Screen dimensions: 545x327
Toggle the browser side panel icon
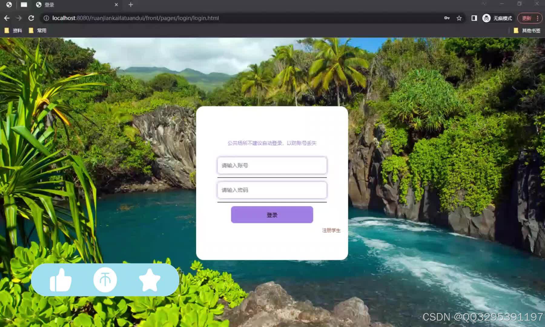[x=474, y=18]
